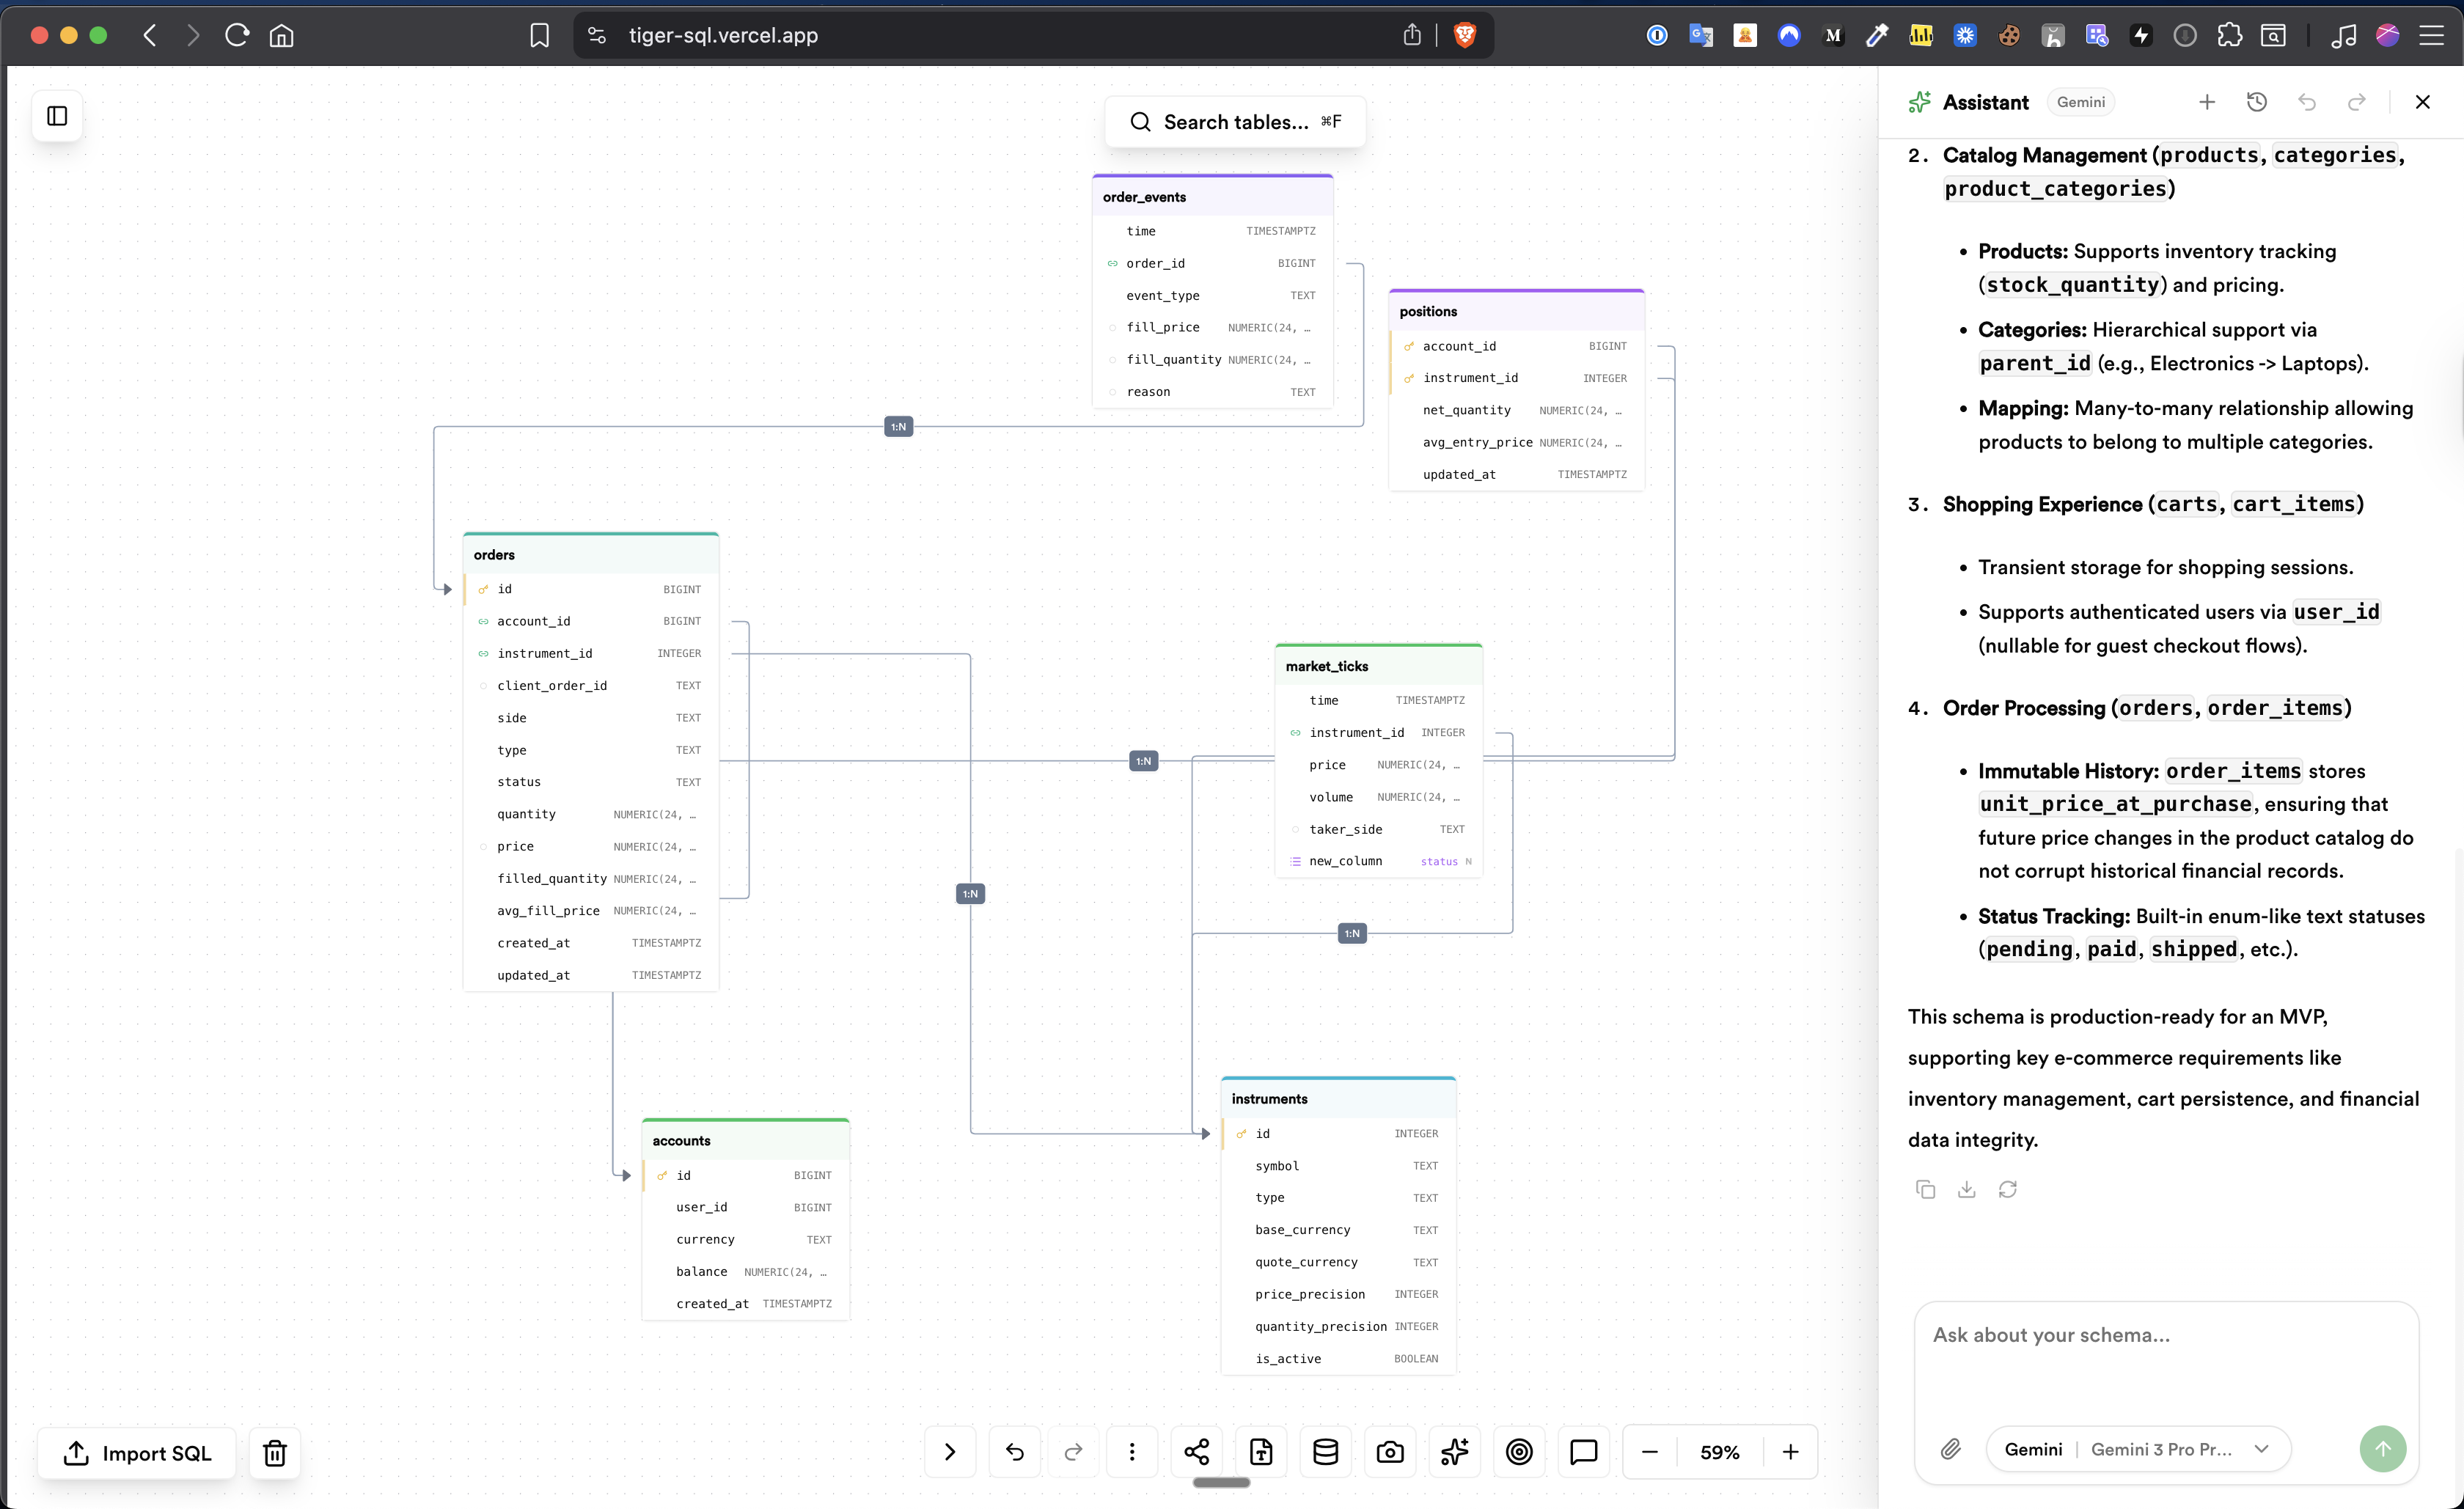Expand the bottom toolbar chevron
Image resolution: width=2464 pixels, height=1509 pixels.
pos(950,1452)
